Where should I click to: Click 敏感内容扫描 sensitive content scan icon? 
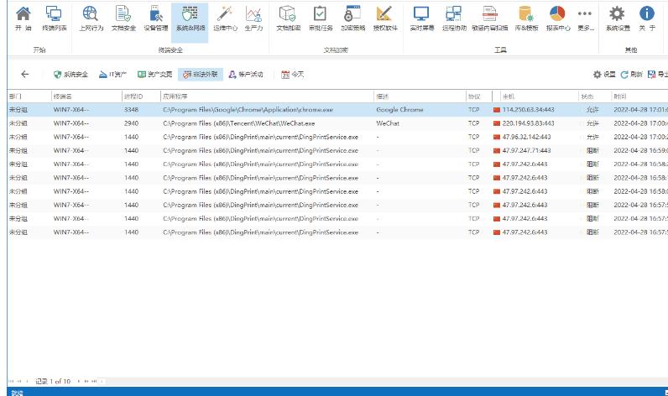pos(490,18)
